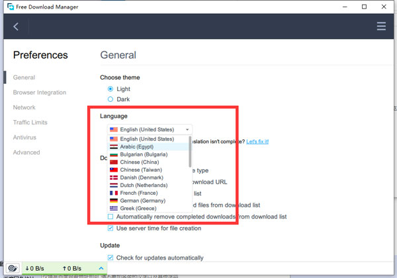Close the Free Download Manager window
397x278 pixels.
point(384,7)
